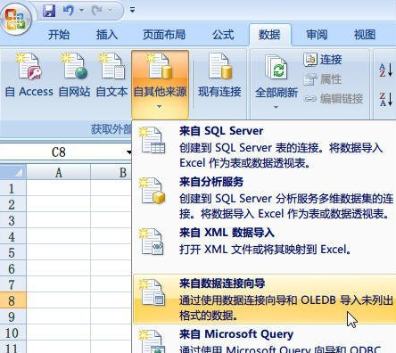The height and width of the screenshot is (353, 396).
Task: Open the Name Box dropdown arrow
Action: [128, 152]
